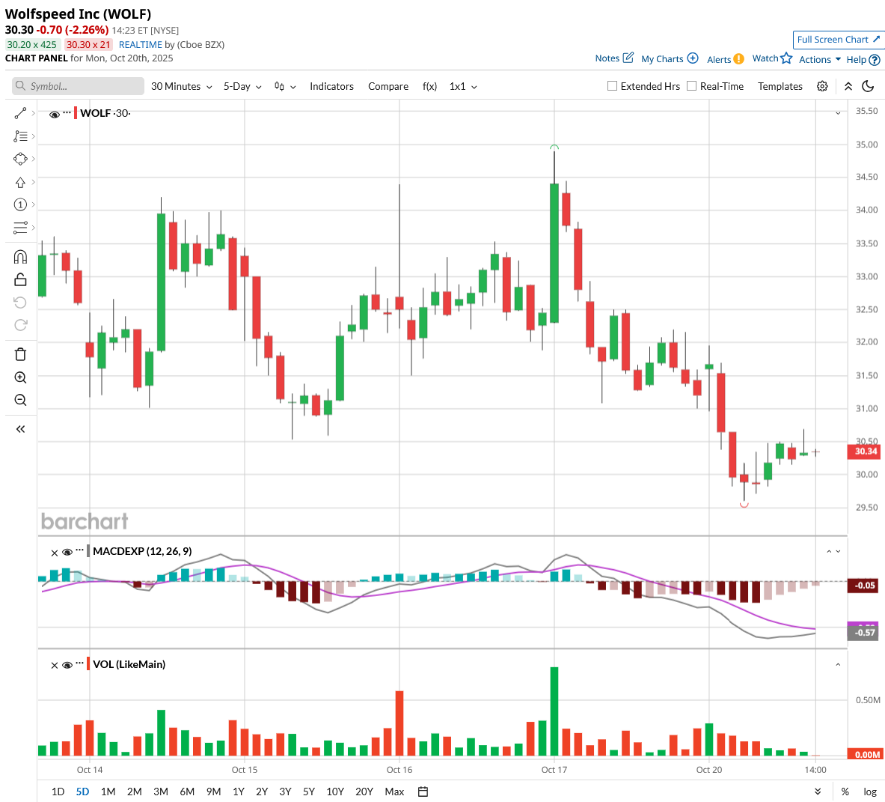Zoom in on the chart
This screenshot has height=802, width=885.
(x=20, y=377)
